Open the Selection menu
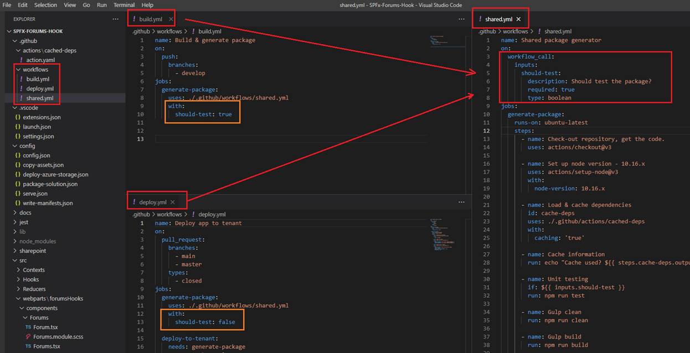This screenshot has height=353, width=690. pos(45,5)
